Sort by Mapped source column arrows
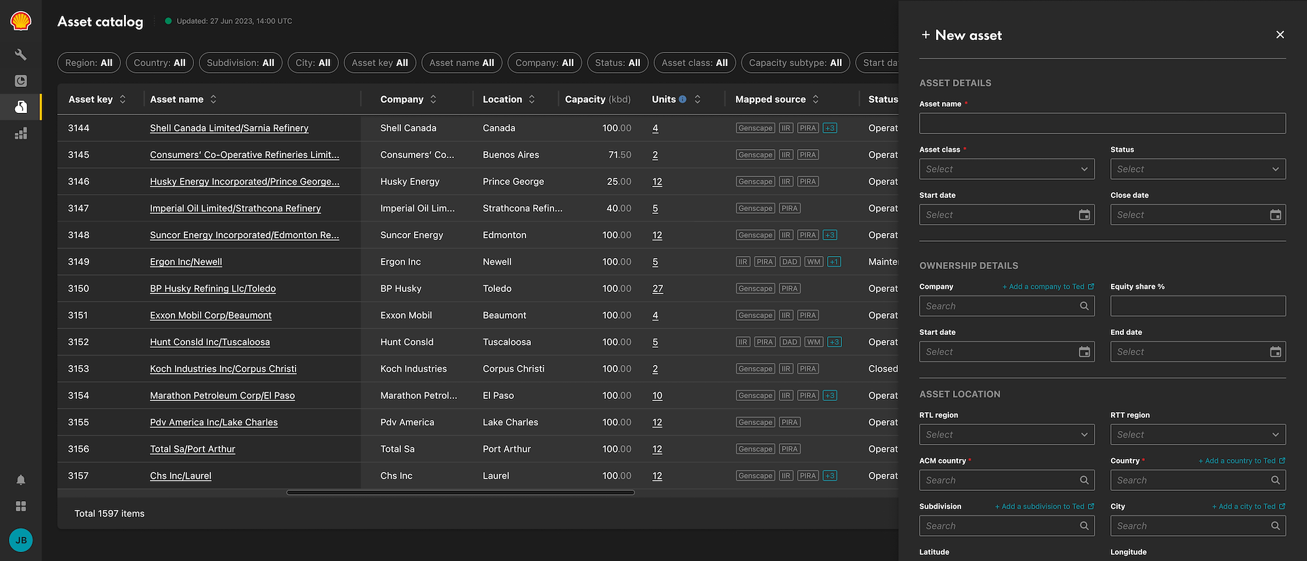Viewport: 1307px width, 561px height. 816,99
